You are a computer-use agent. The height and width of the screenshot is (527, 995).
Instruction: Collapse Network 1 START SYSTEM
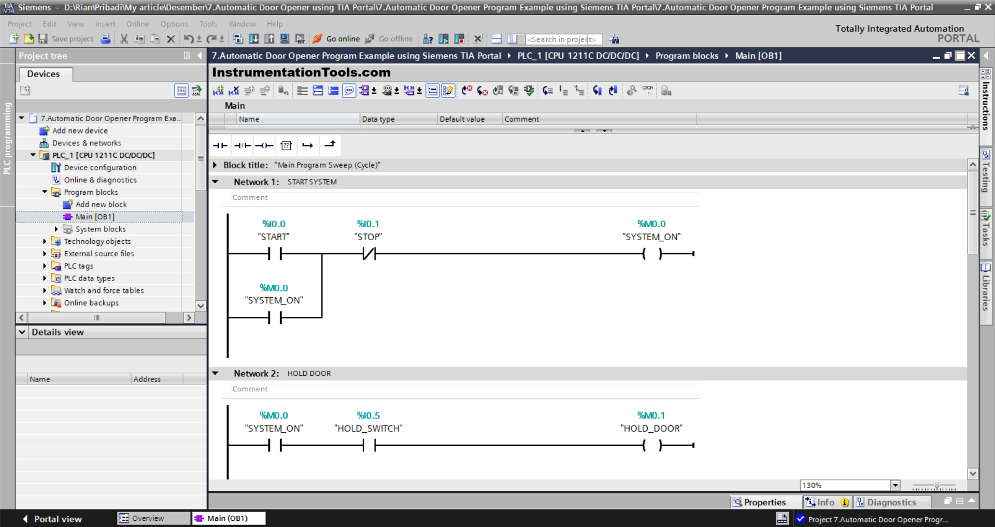pos(215,182)
